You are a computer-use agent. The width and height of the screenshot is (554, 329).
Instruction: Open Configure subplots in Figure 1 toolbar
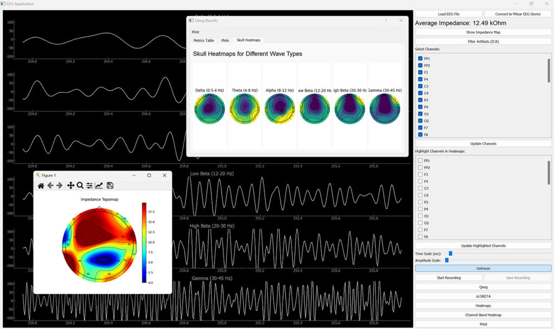click(x=90, y=185)
